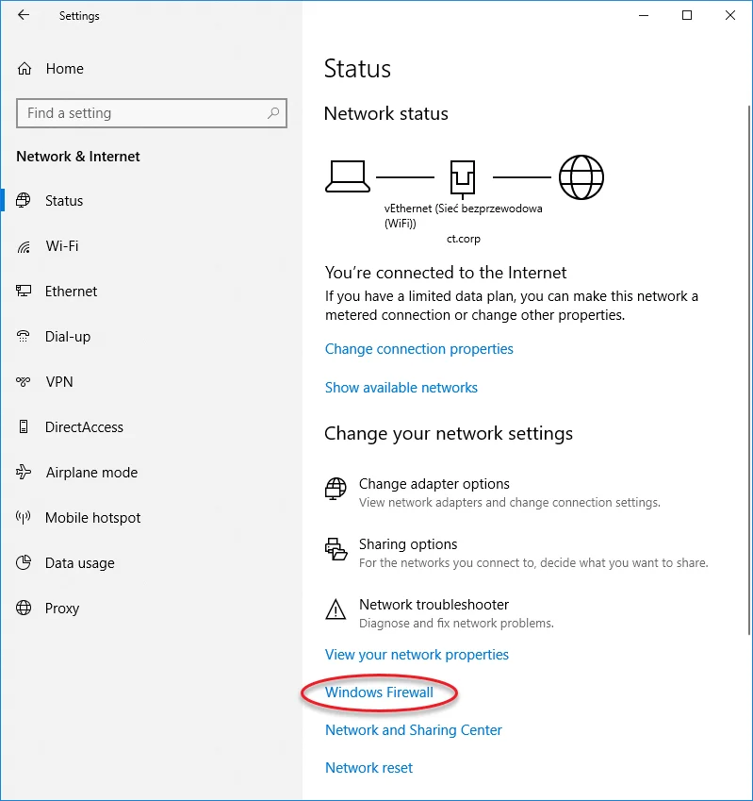
Task: Click the Data usage pie chart icon
Action: coord(24,563)
